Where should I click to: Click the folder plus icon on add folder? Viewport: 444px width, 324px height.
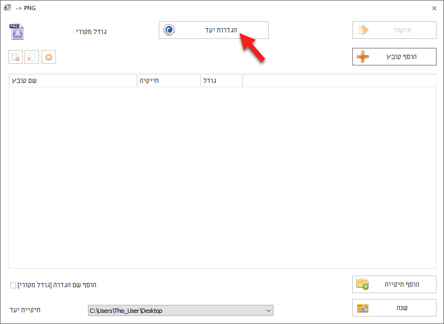362,284
